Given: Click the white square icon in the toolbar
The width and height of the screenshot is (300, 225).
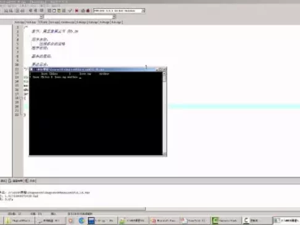Looking at the screenshot, I should [54, 11].
